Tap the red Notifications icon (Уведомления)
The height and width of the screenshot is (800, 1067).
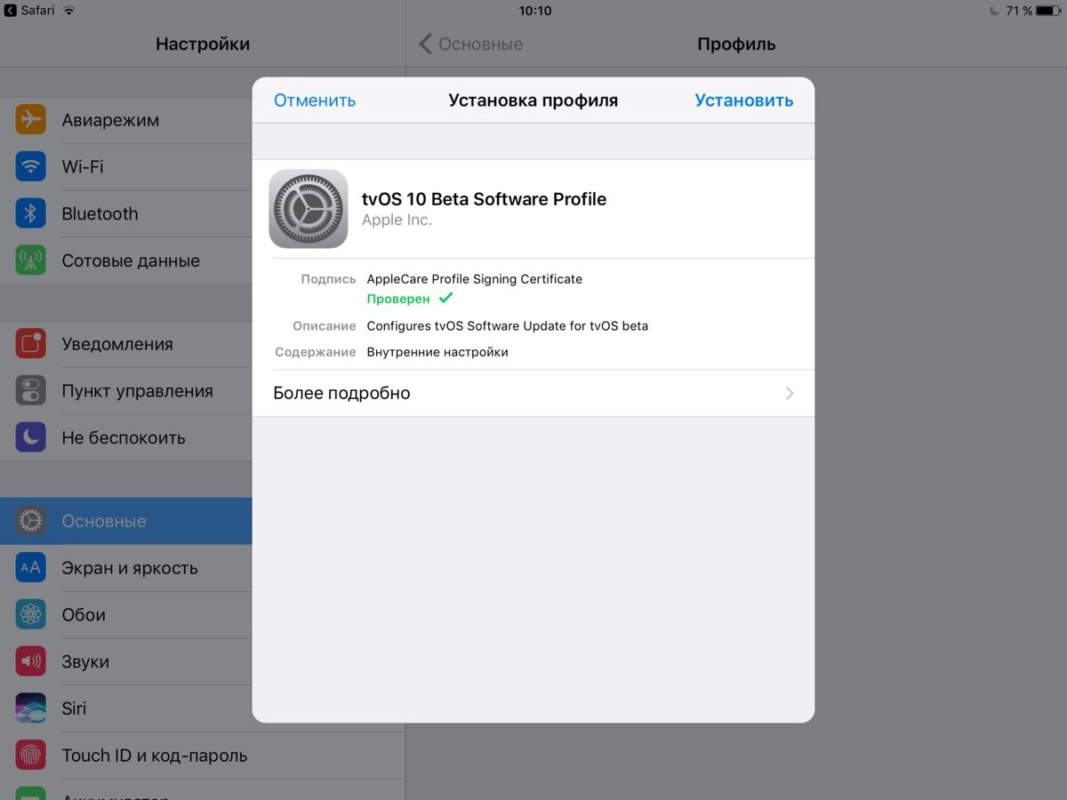click(x=30, y=344)
